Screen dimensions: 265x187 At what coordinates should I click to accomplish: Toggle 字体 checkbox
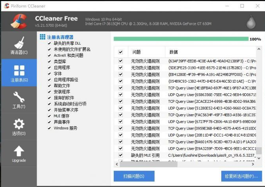[x=49, y=74]
